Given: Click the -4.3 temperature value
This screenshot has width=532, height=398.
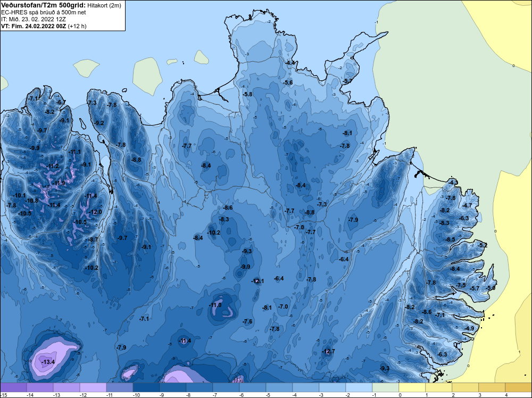Looking at the screenshot, I should coord(453,183).
